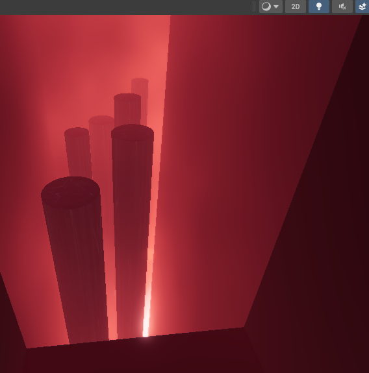Expand the draw mode dropdown arrow
369x373 pixels.
point(276,6)
